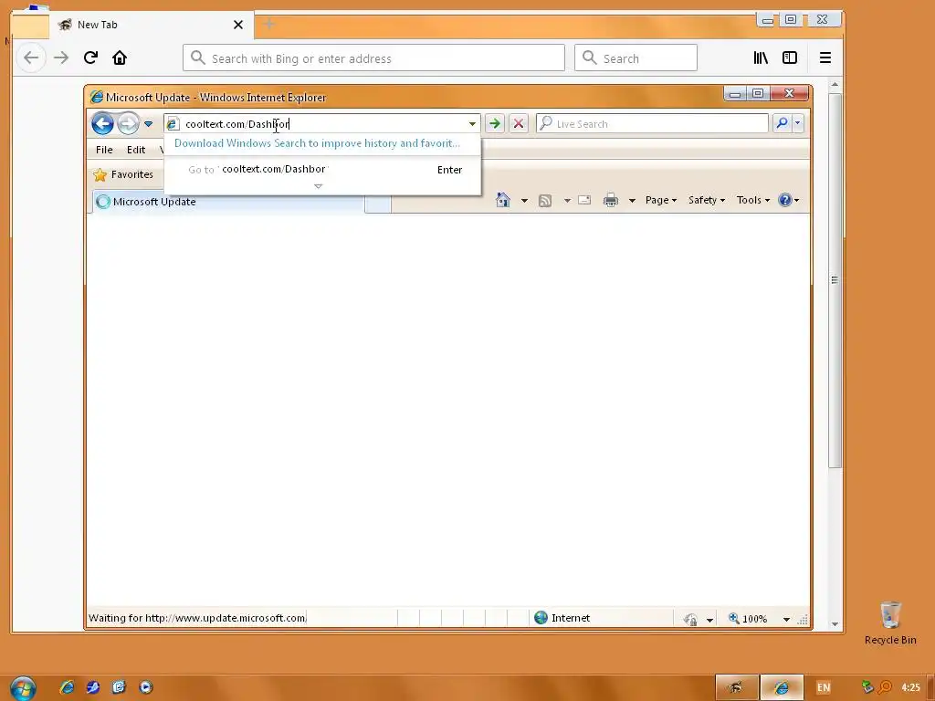Open the Library bookshelf icon
The width and height of the screenshot is (935, 701).
tap(761, 58)
